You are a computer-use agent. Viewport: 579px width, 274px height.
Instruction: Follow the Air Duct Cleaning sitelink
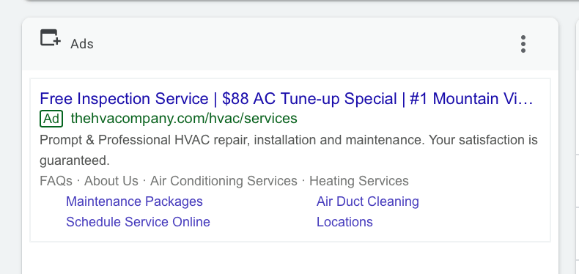click(368, 201)
